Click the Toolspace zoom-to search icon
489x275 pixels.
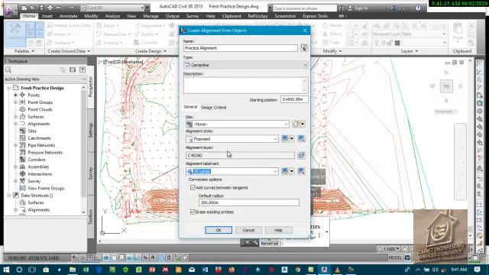pyautogui.click(x=8, y=70)
